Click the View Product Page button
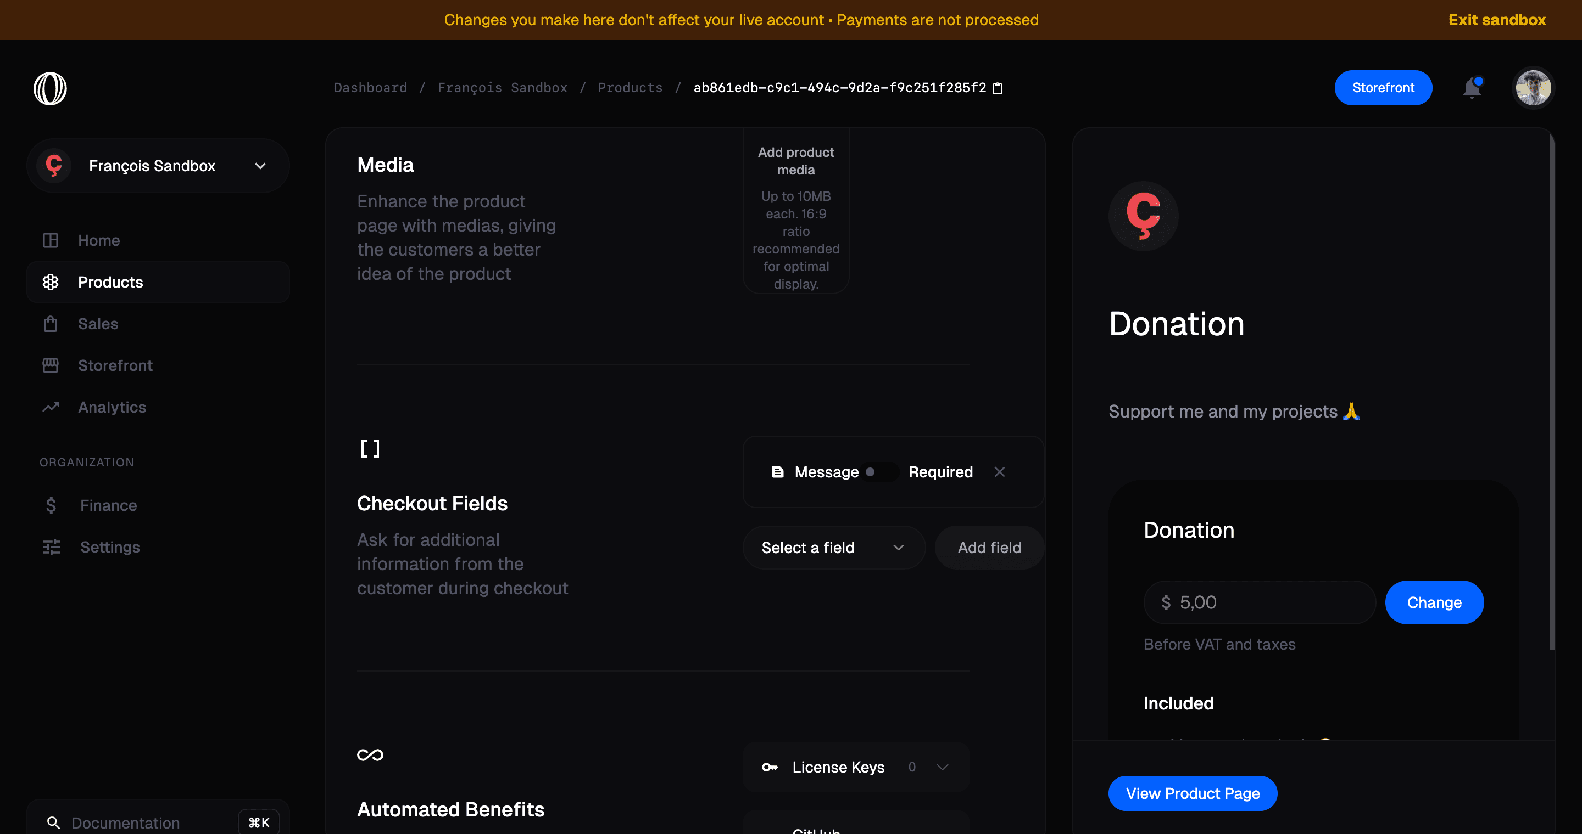The image size is (1582, 834). pos(1193,793)
